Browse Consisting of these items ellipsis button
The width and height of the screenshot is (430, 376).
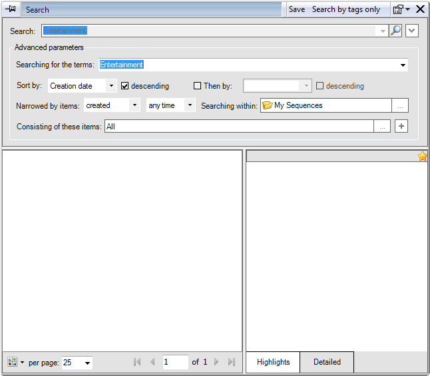382,126
